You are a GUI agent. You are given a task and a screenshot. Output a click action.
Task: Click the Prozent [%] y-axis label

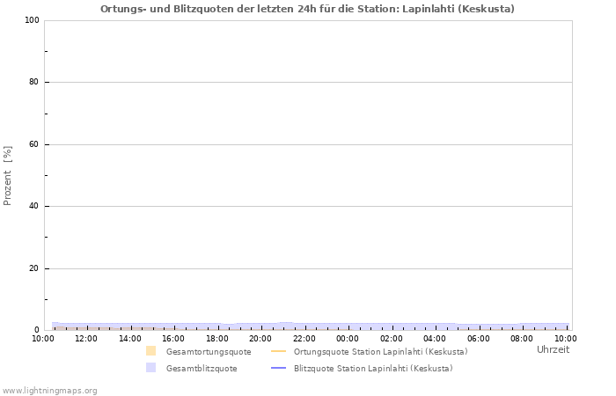(x=8, y=175)
